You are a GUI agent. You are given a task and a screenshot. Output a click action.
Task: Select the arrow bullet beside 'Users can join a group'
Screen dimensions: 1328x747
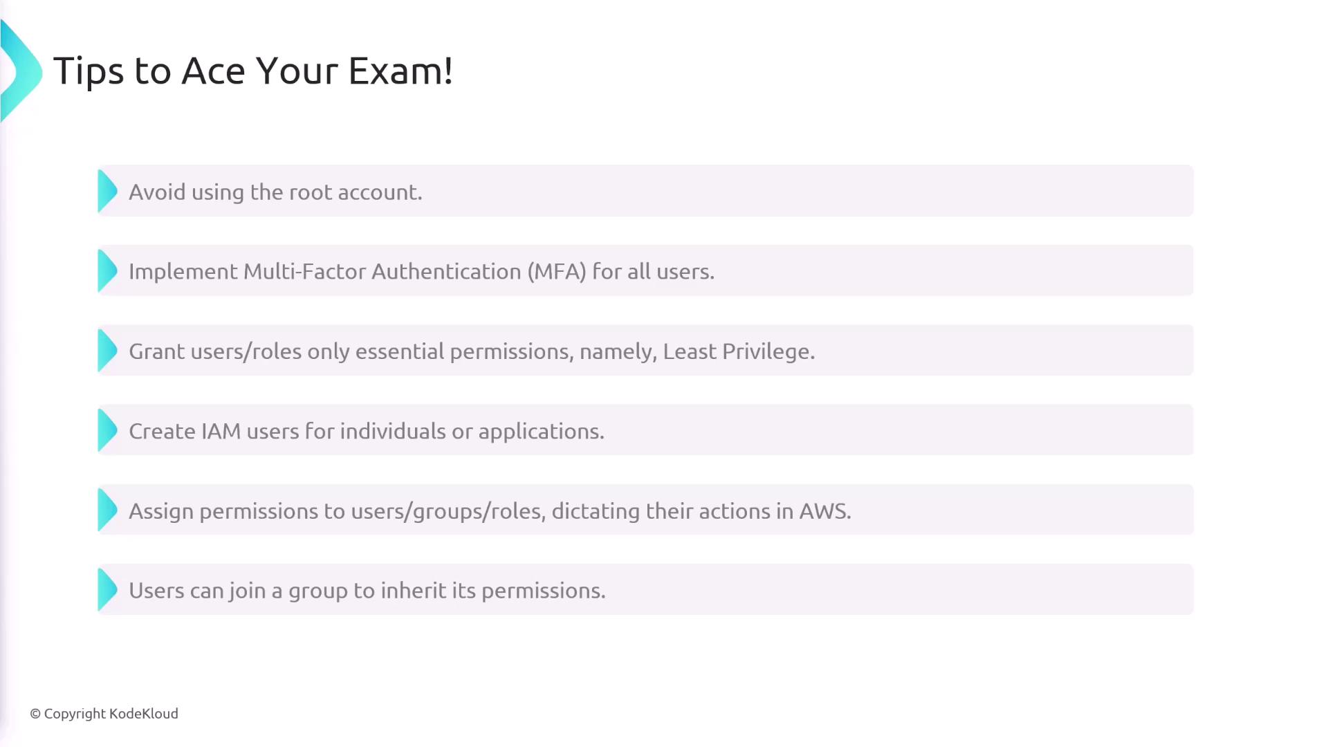(x=107, y=590)
